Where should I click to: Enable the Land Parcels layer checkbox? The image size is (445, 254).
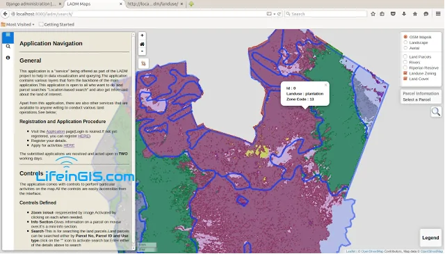[405, 56]
